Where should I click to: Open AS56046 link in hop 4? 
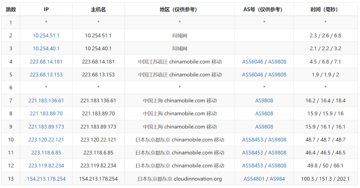(252, 62)
